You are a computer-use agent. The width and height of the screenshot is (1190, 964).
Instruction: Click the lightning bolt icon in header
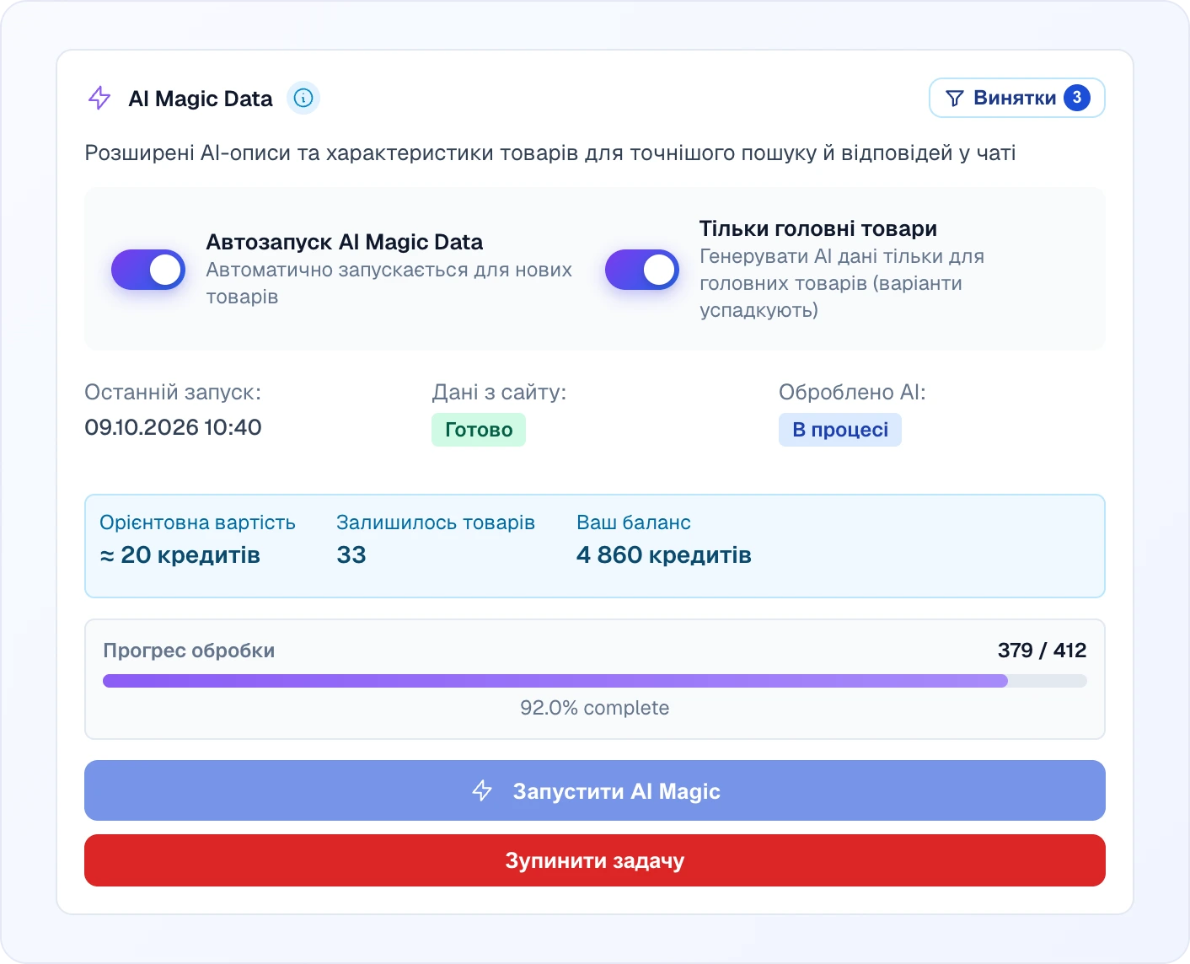coord(99,98)
